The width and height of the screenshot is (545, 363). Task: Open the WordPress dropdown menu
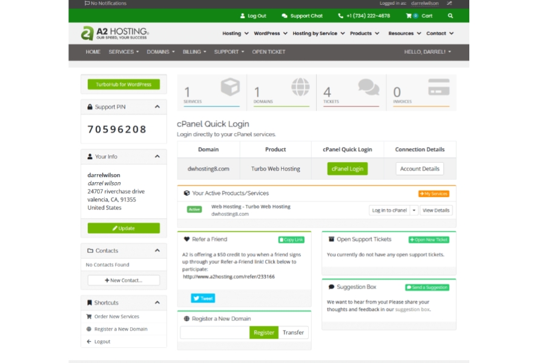pyautogui.click(x=271, y=33)
